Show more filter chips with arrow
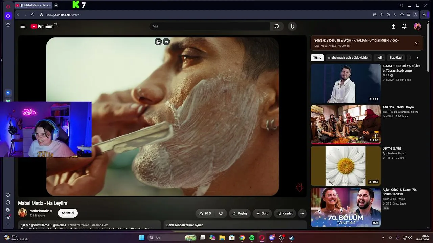Screen dimensions: 433x243 point(417,58)
